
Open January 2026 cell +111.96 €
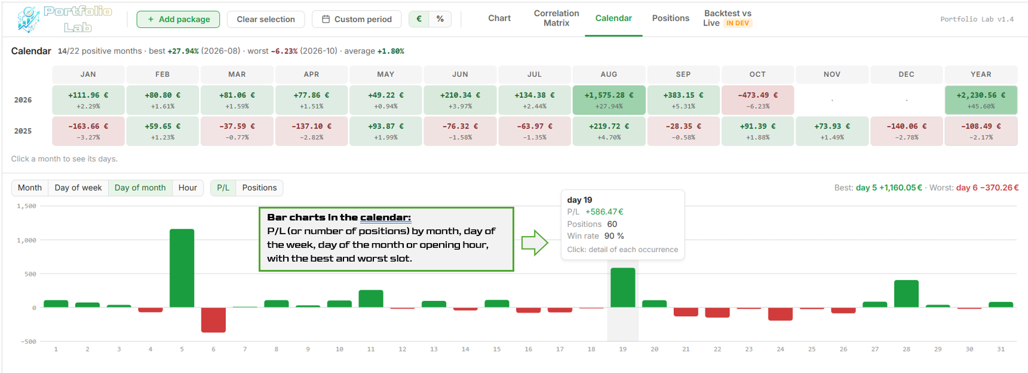tap(88, 100)
